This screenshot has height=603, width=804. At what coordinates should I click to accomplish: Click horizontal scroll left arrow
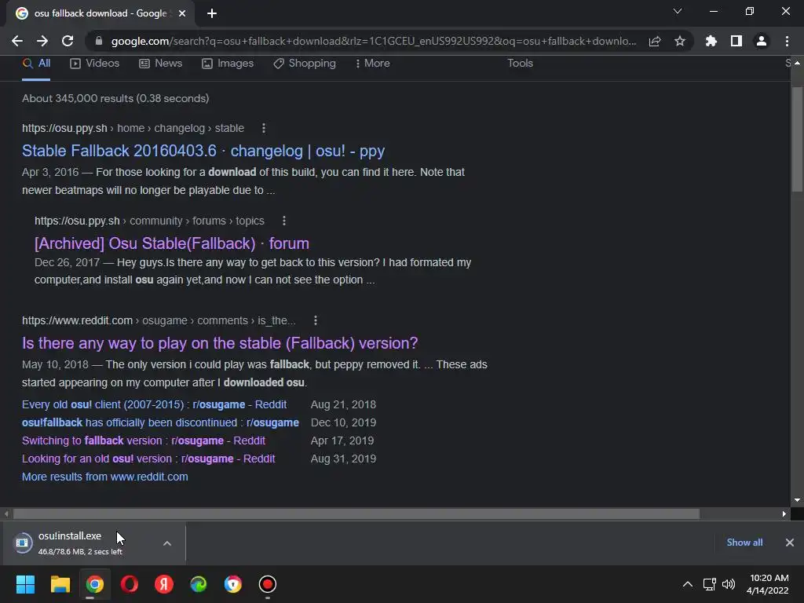point(6,513)
